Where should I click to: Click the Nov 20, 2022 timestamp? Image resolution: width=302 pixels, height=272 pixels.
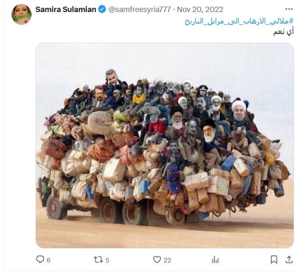[x=200, y=9]
